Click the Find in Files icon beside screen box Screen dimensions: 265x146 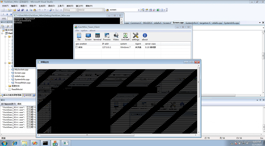(107, 10)
